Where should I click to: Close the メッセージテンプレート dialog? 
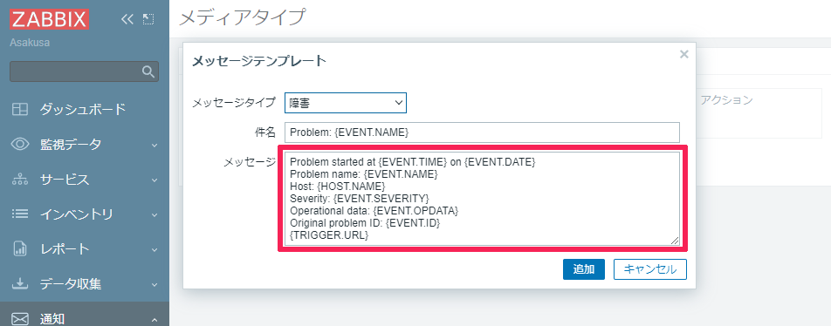684,54
